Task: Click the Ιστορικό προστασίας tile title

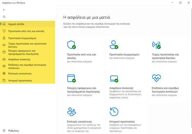Action: click(x=122, y=121)
